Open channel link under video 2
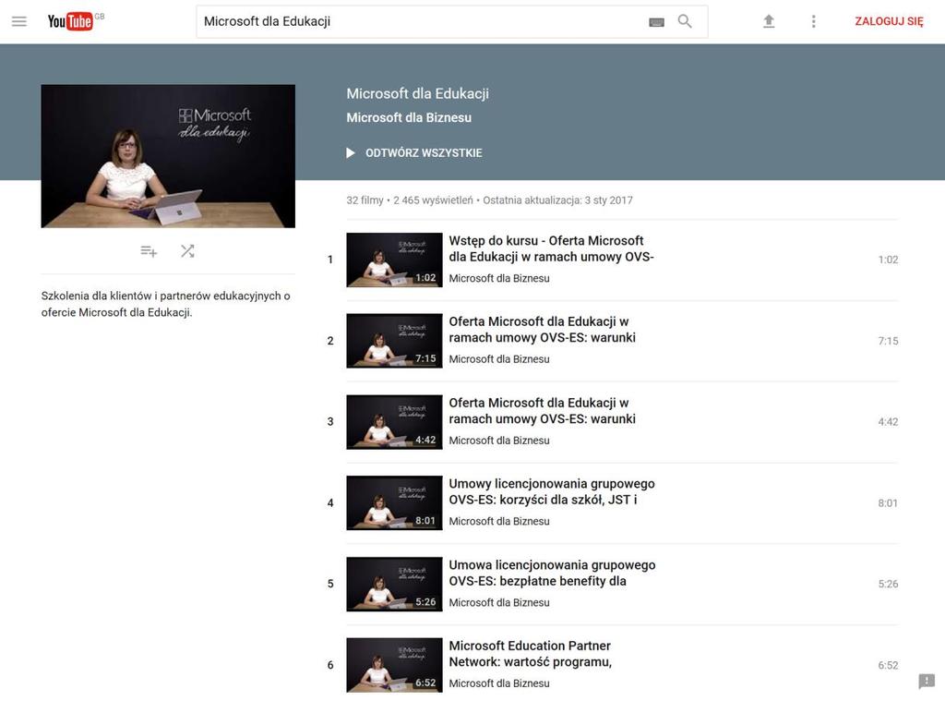Image resolution: width=945 pixels, height=701 pixels. [x=499, y=359]
